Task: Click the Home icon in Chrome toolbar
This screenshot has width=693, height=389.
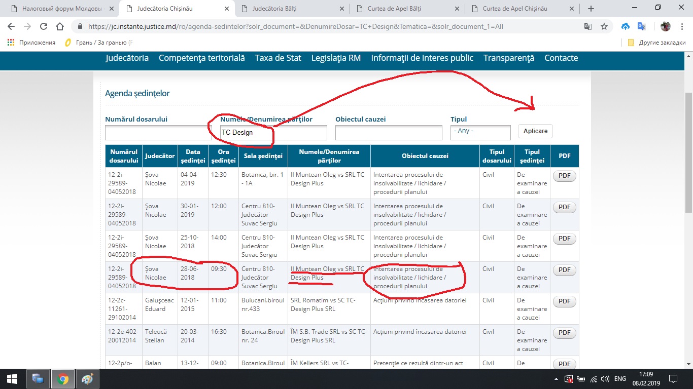Action: click(x=60, y=26)
